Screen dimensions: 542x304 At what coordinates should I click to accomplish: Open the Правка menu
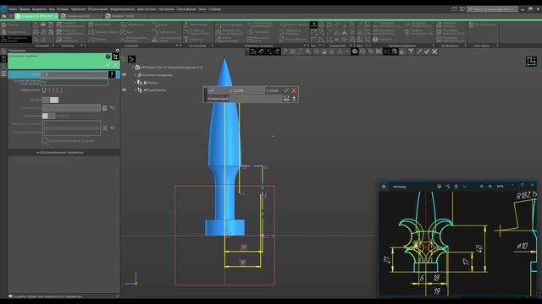(25, 9)
